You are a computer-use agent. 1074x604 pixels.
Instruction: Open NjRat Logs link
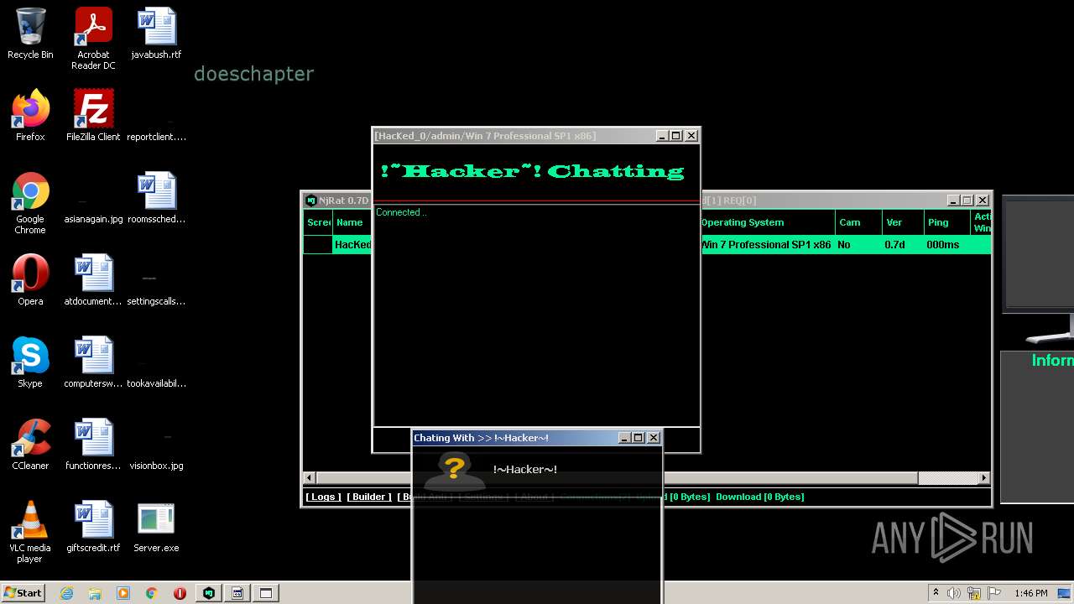pyautogui.click(x=323, y=497)
